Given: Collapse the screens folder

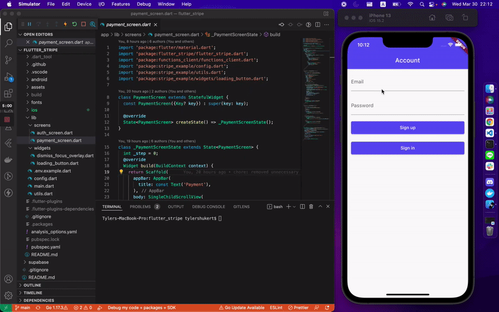Looking at the screenshot, I should tap(42, 125).
